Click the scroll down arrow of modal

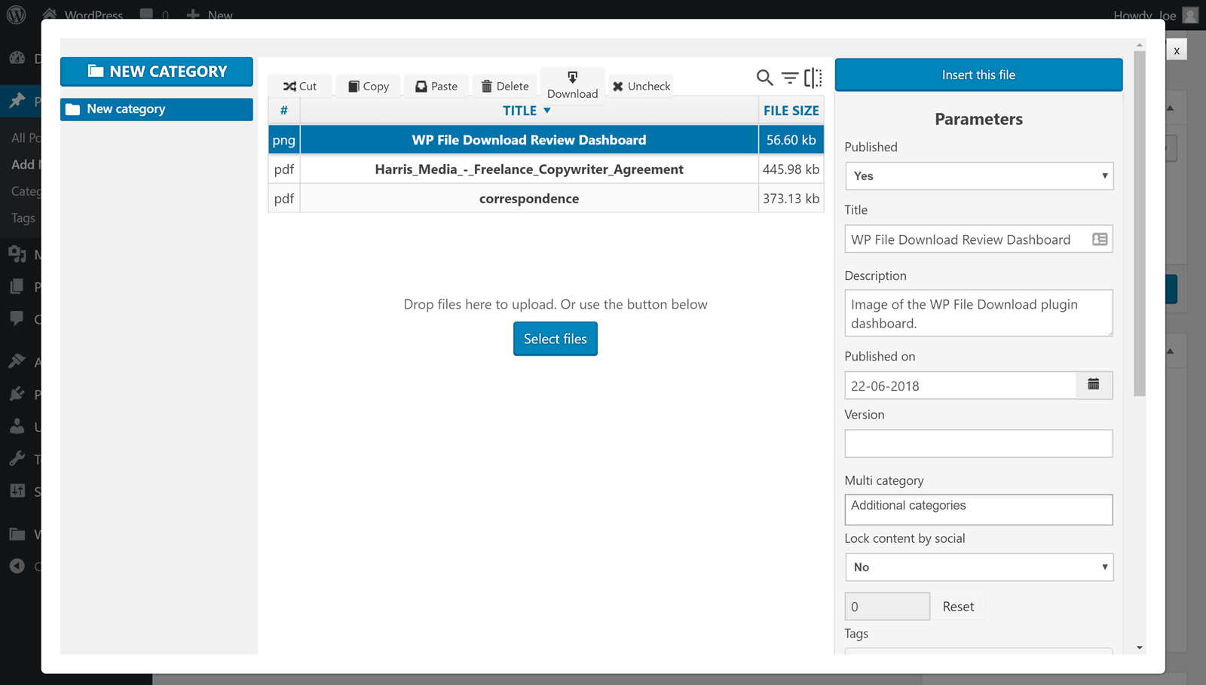(x=1140, y=647)
